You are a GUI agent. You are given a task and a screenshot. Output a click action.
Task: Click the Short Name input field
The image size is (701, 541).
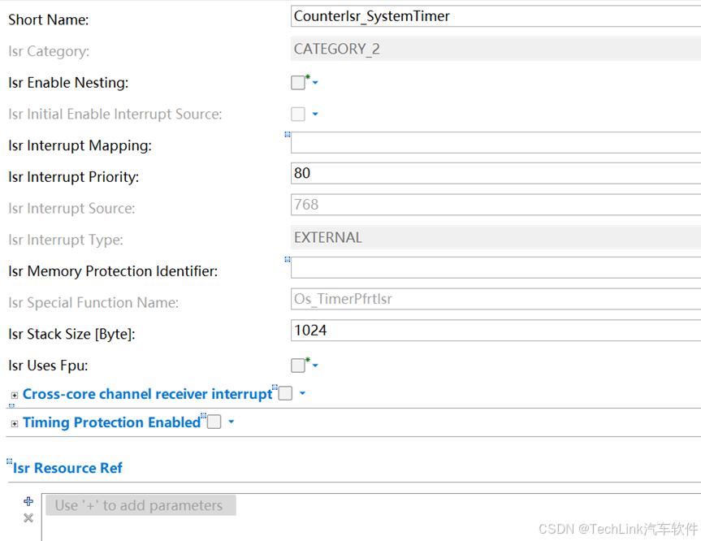[x=495, y=16]
